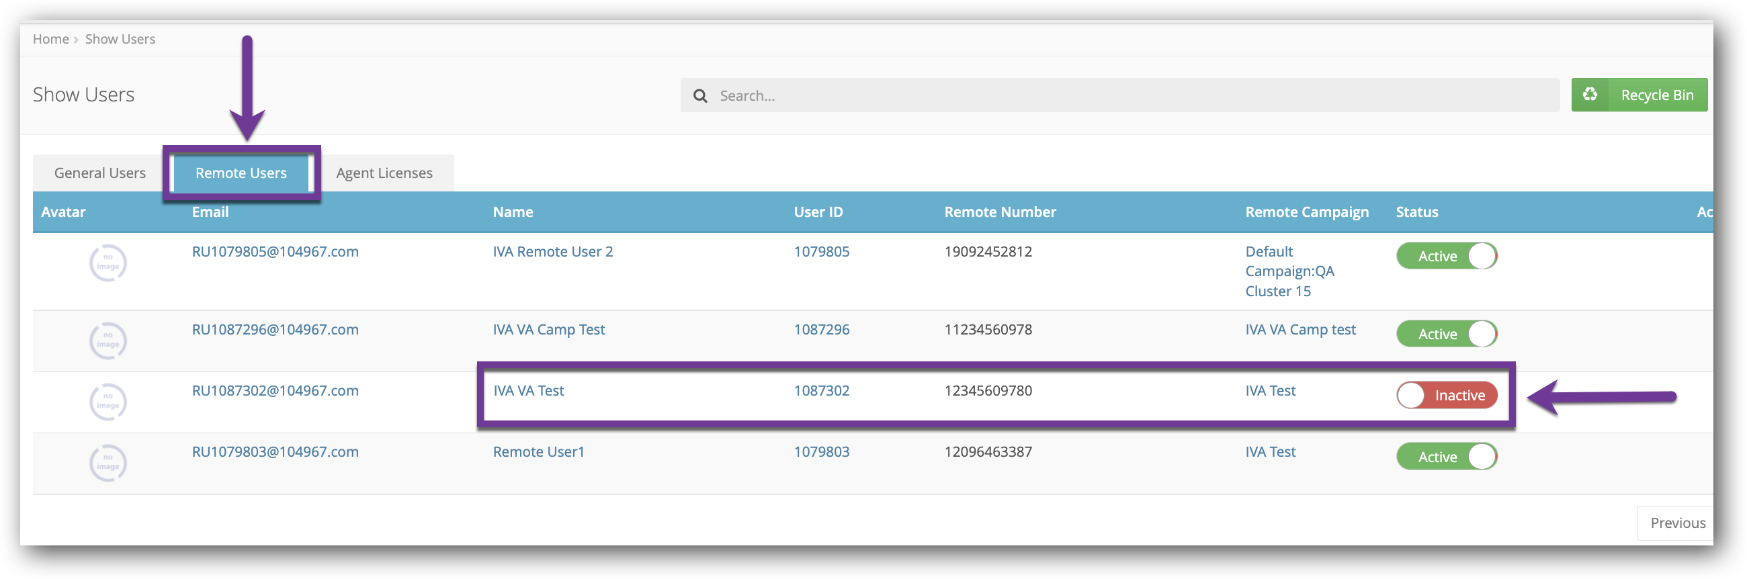Go to Previous page of users

point(1676,523)
